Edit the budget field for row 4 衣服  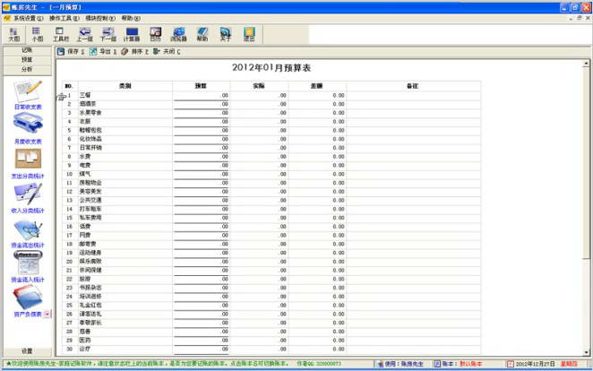point(202,121)
